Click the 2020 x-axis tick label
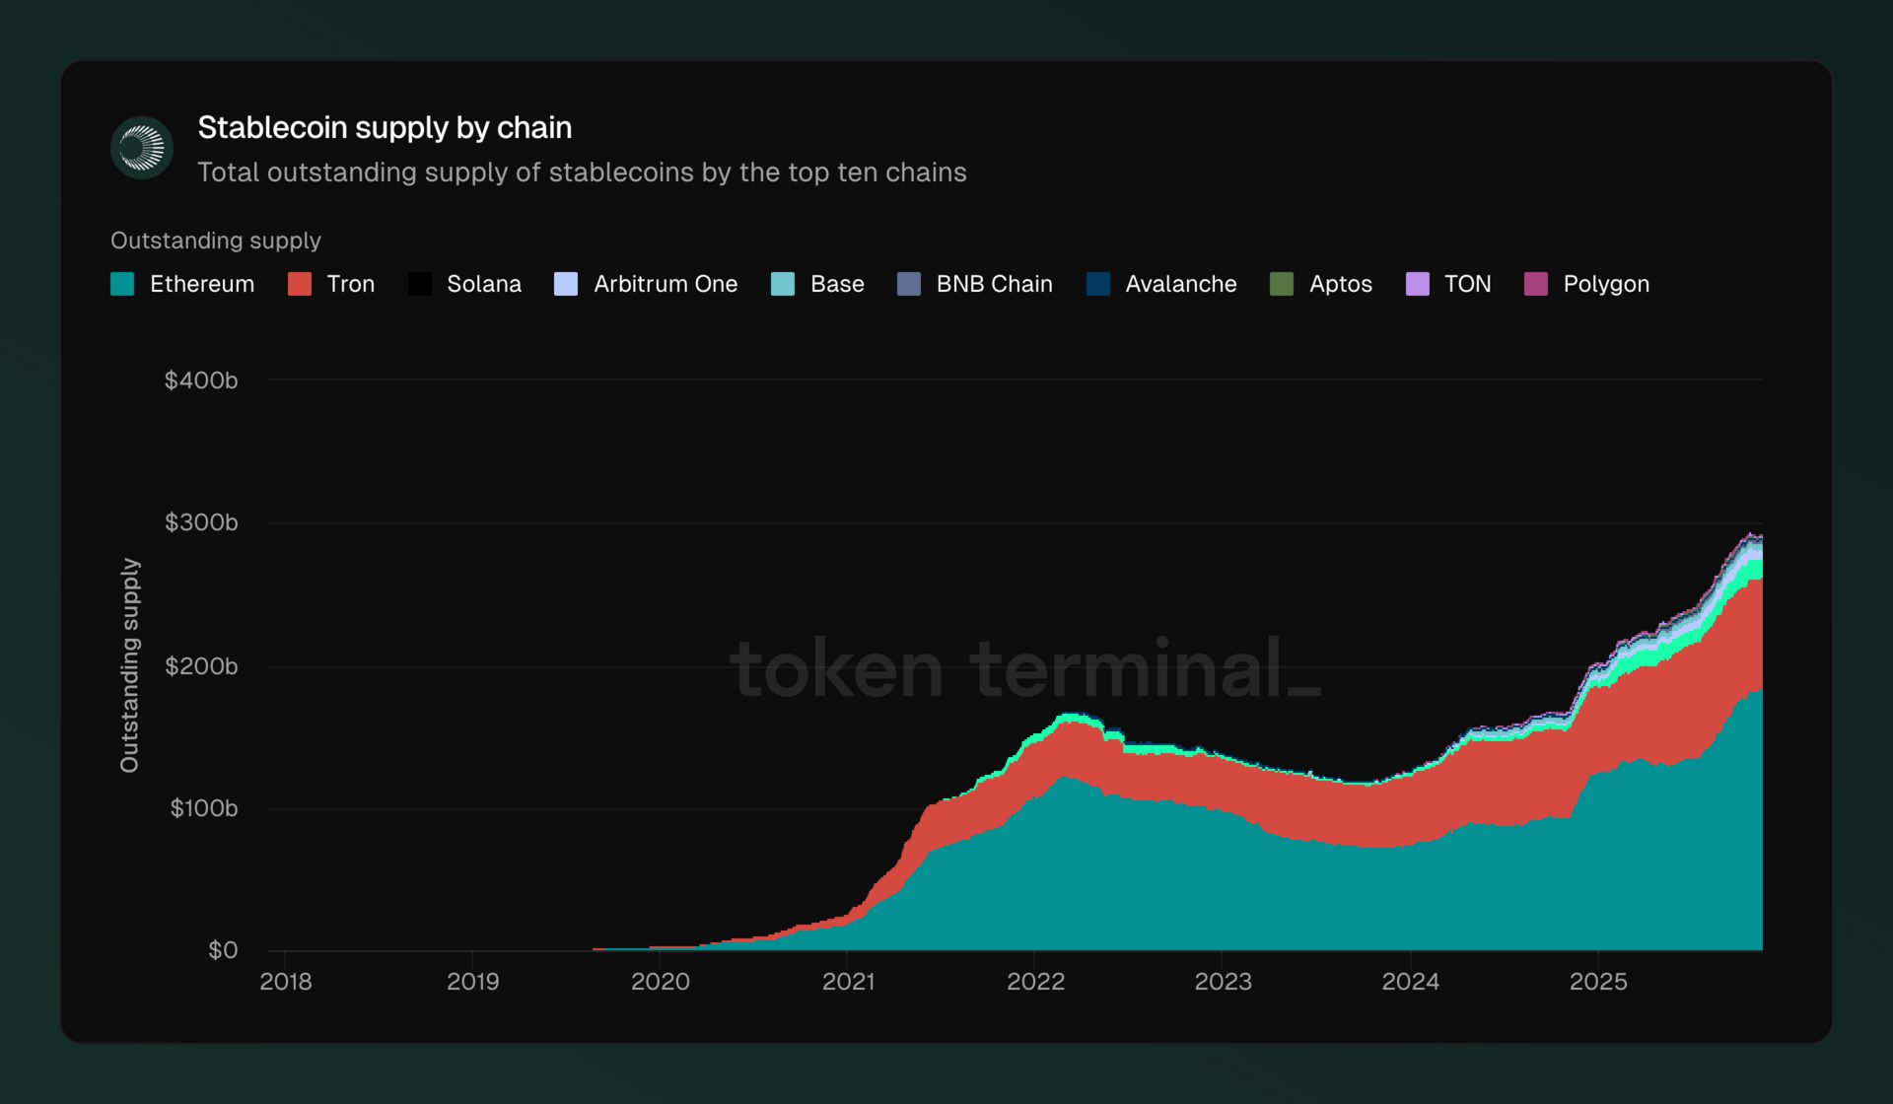Image resolution: width=1893 pixels, height=1104 pixels. click(x=660, y=982)
